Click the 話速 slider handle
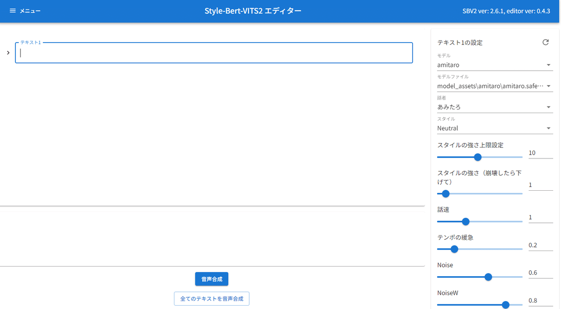 (466, 222)
